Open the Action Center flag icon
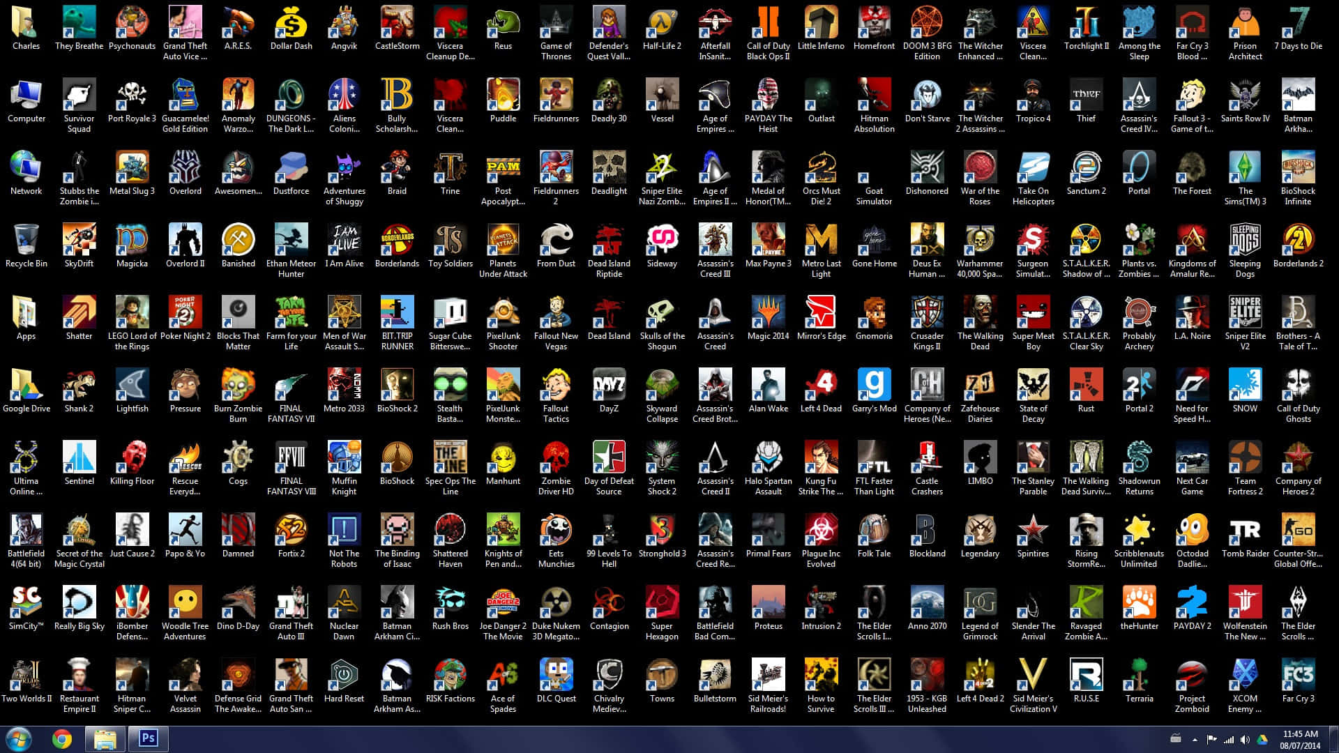This screenshot has height=753, width=1339. (x=1211, y=739)
